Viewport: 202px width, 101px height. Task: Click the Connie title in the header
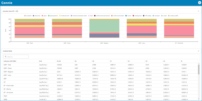tap(6, 3)
